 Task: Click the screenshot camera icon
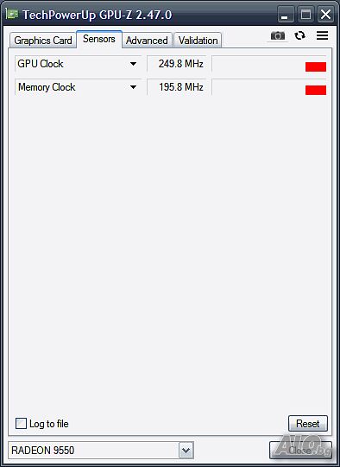(278, 36)
